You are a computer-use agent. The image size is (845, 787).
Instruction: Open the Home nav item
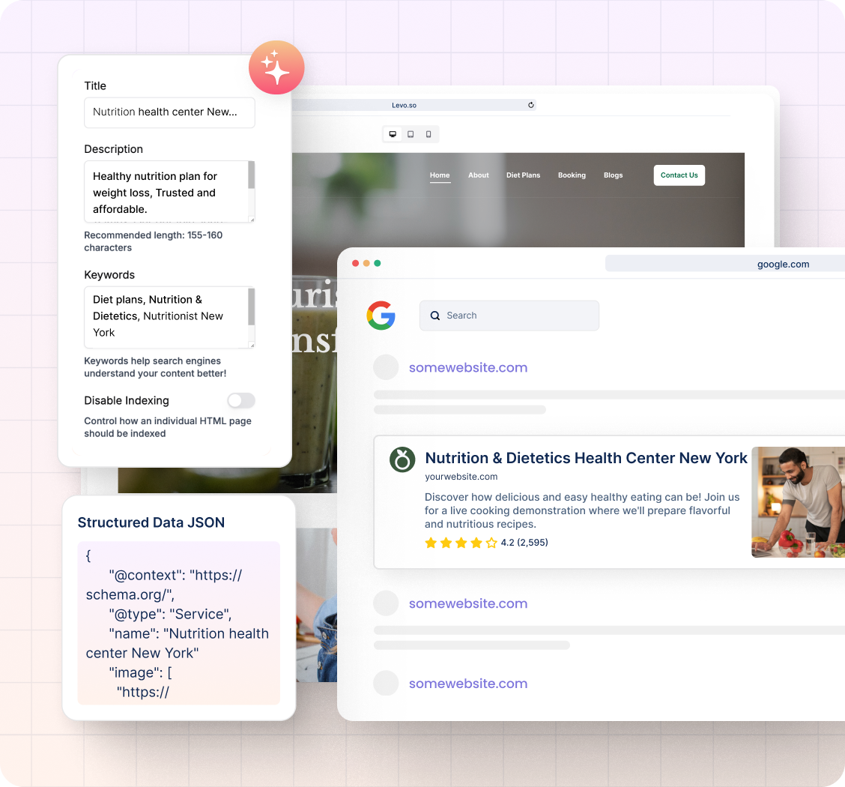(440, 175)
